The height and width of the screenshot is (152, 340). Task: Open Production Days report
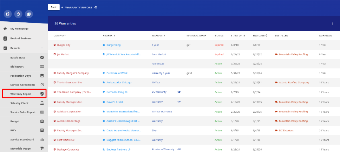pyautogui.click(x=21, y=76)
